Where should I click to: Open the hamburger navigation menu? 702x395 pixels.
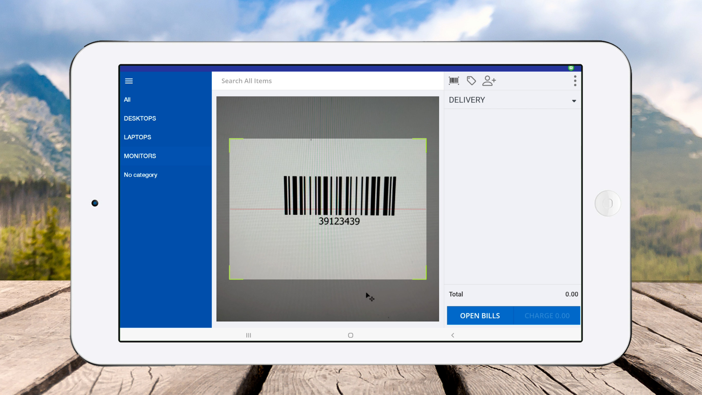pos(129,81)
